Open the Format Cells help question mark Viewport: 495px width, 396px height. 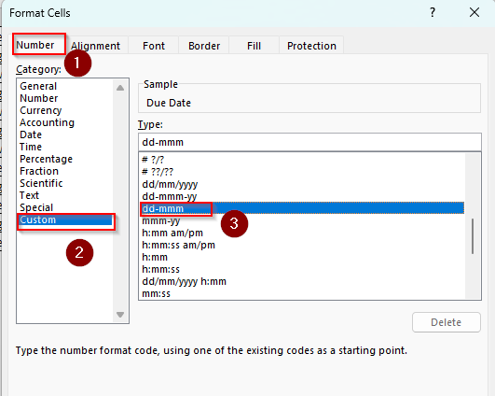(433, 13)
